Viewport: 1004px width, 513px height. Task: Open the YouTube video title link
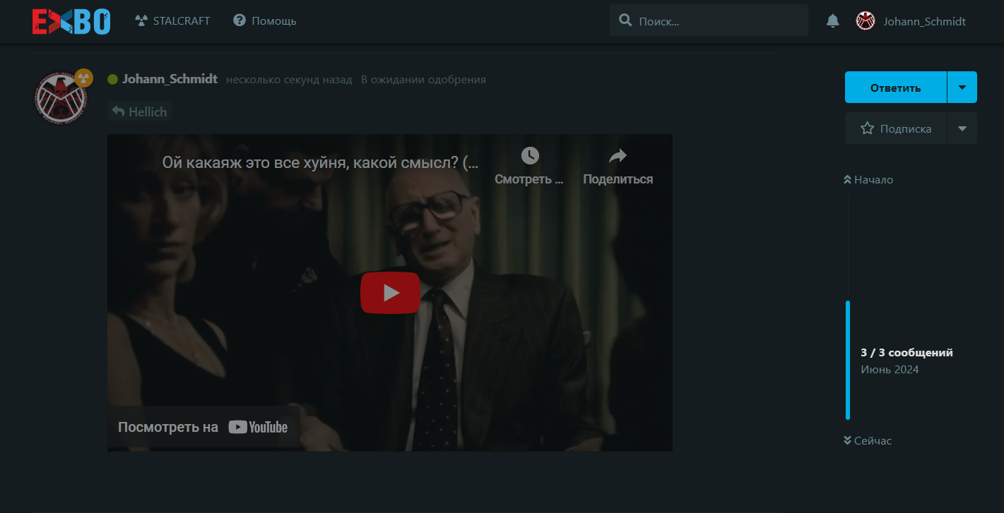point(320,163)
